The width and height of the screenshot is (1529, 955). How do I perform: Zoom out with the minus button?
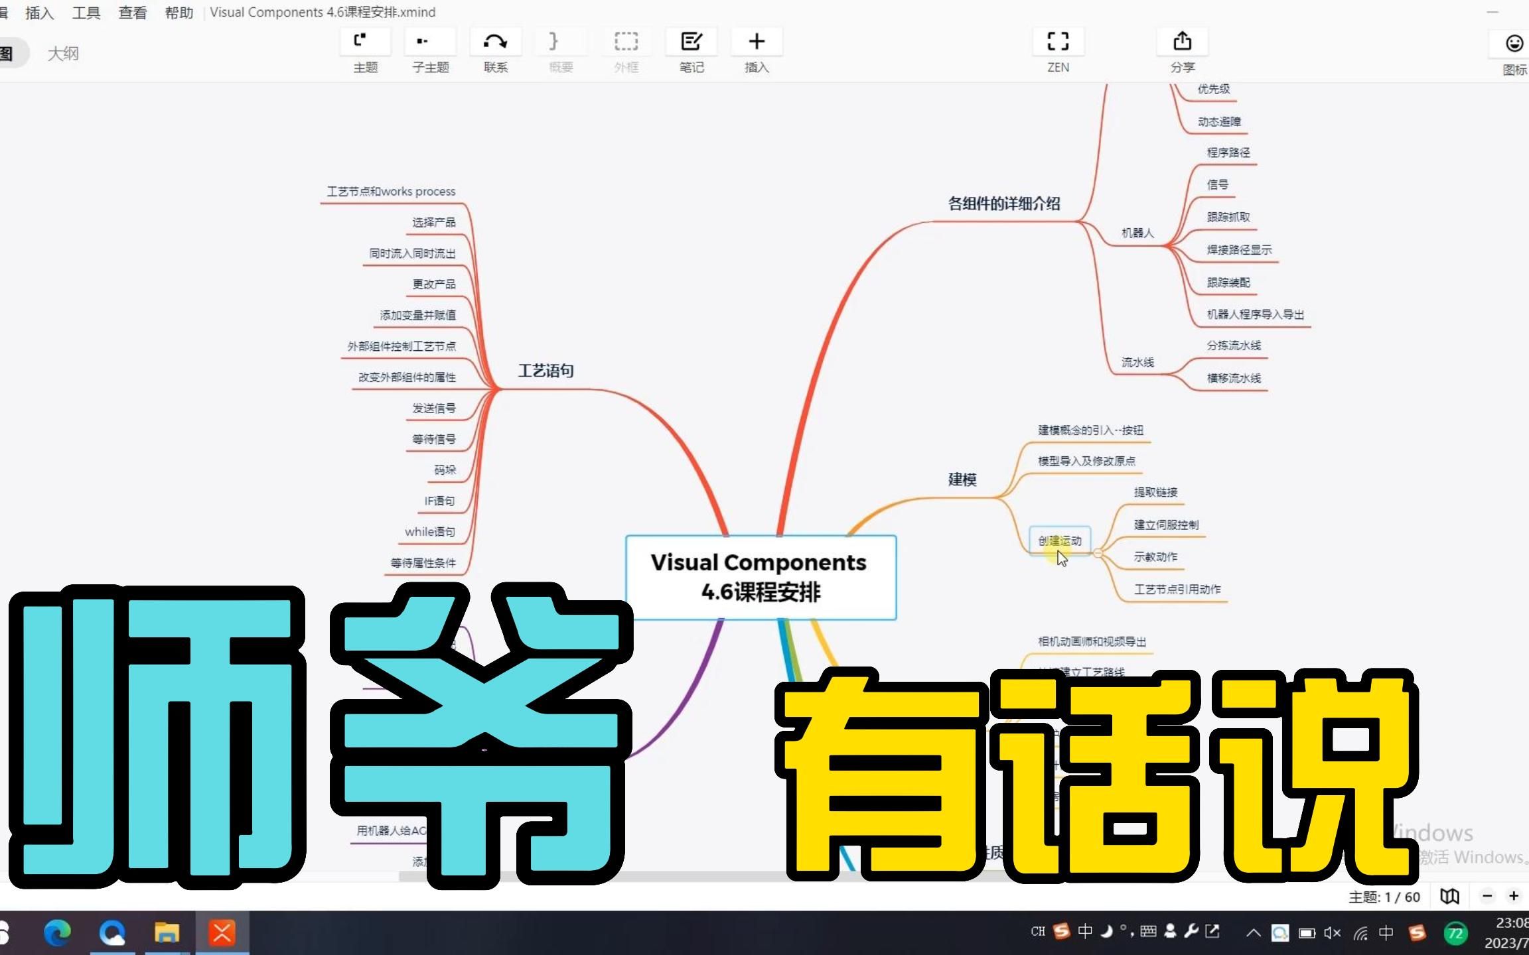1487,897
